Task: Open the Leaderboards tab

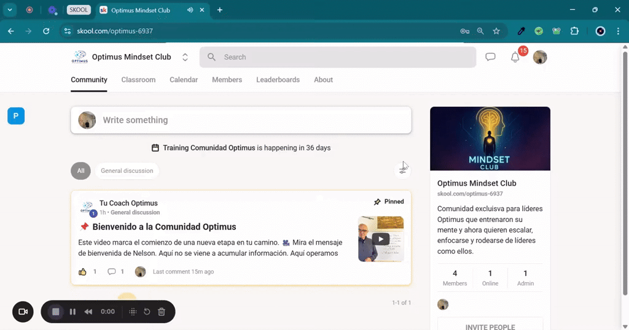Action: point(278,80)
